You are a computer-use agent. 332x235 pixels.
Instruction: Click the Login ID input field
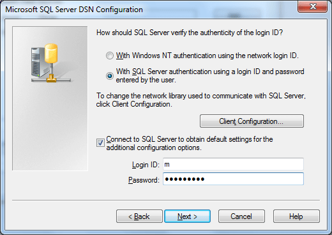click(233, 164)
